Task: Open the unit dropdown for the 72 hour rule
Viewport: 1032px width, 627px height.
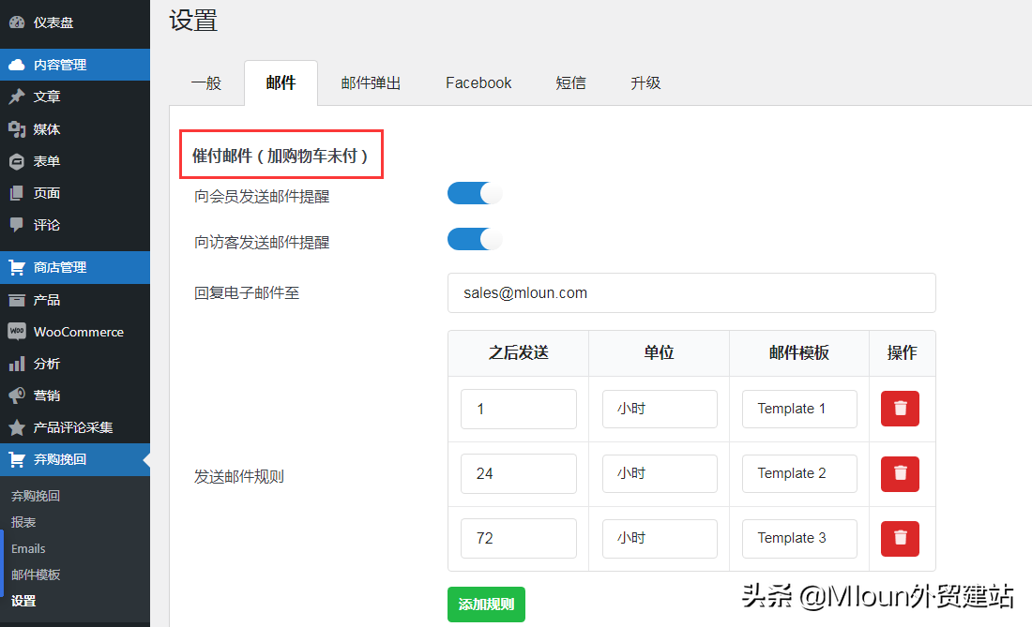Action: click(660, 538)
